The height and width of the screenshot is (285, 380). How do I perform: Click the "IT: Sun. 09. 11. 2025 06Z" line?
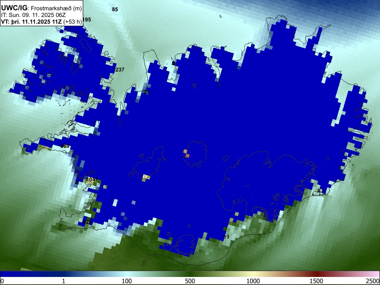pos(33,15)
